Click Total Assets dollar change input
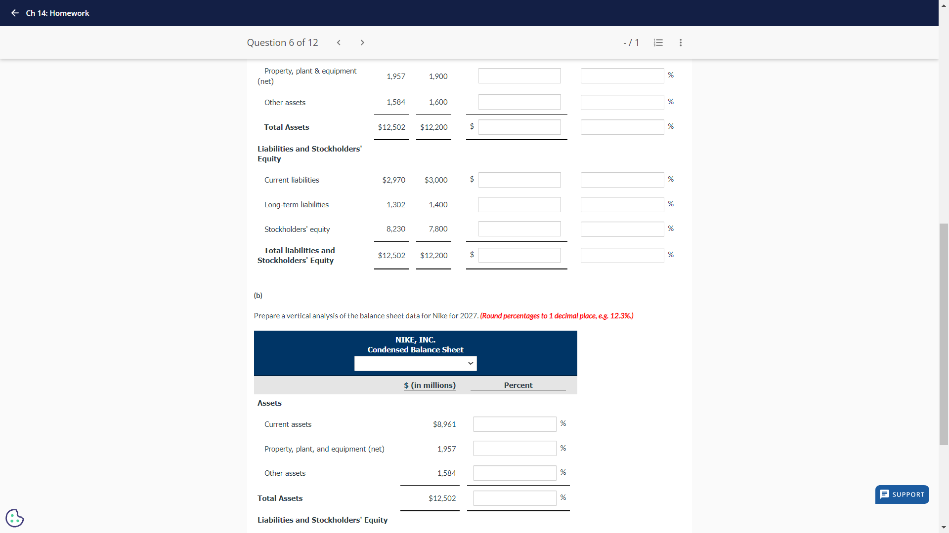Image resolution: width=949 pixels, height=533 pixels. (x=519, y=127)
